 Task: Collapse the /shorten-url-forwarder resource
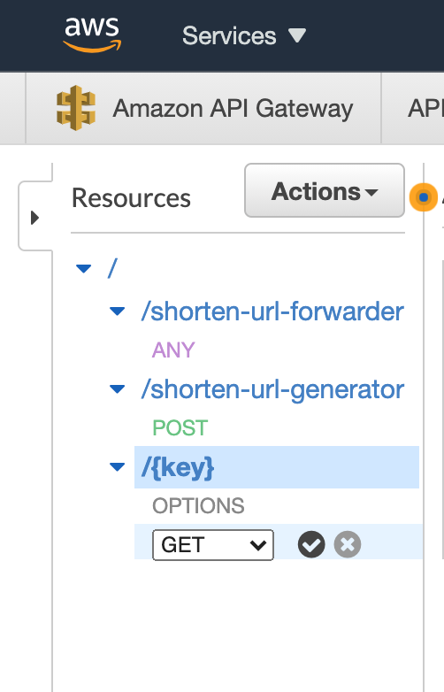click(x=117, y=311)
